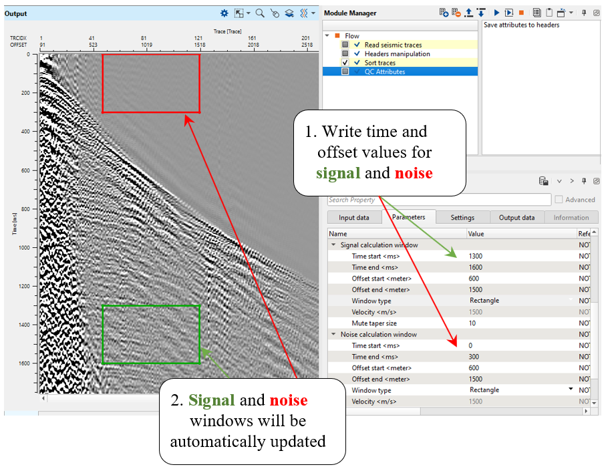Click the layers icon in Output toolbar

click(289, 13)
